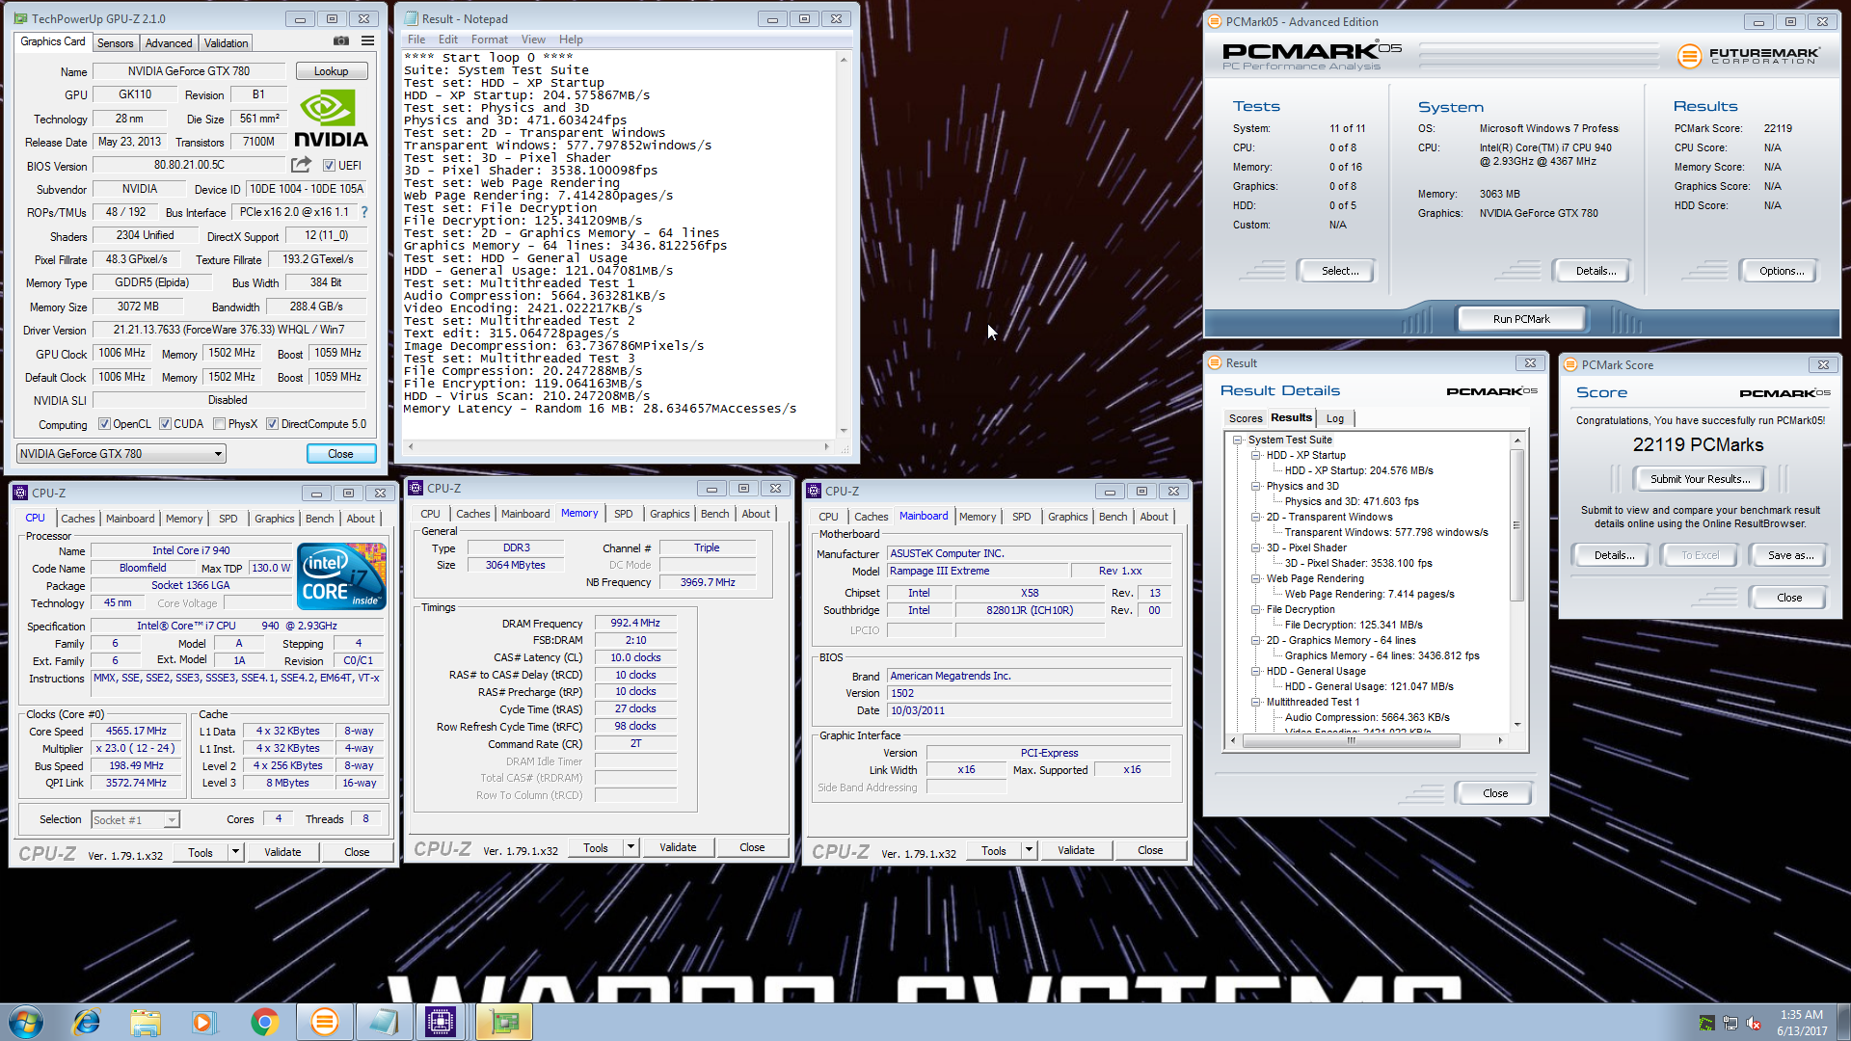Click the Futuremark Corporation logo
This screenshot has width=1851, height=1041.
tap(1748, 56)
